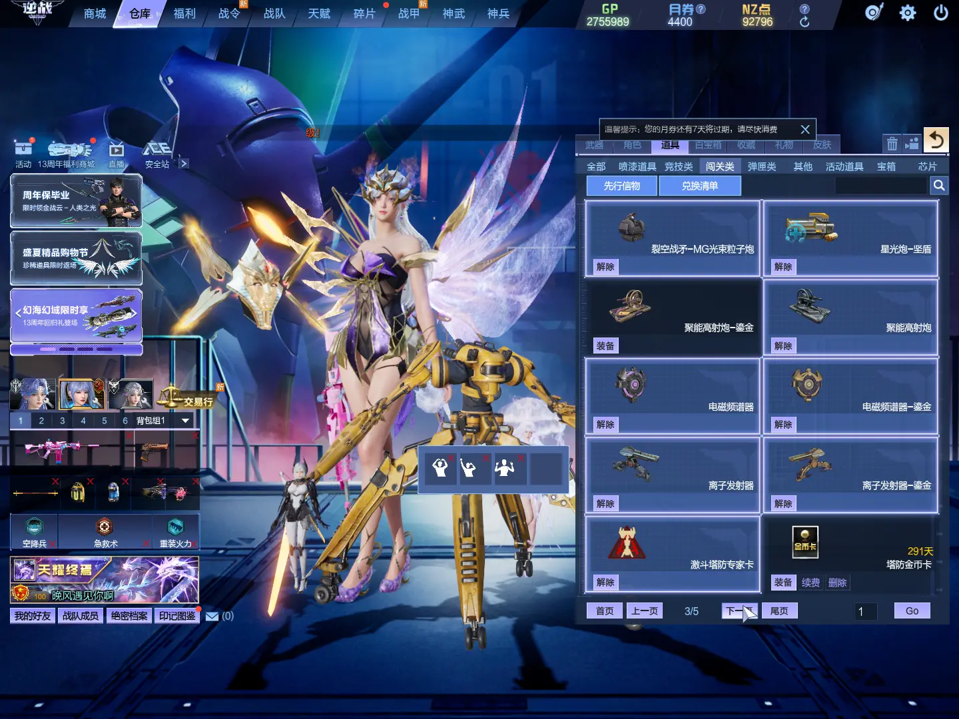Viewport: 959px width, 719px height.
Task: Select the 芯片 filter tab
Action: pyautogui.click(x=927, y=166)
